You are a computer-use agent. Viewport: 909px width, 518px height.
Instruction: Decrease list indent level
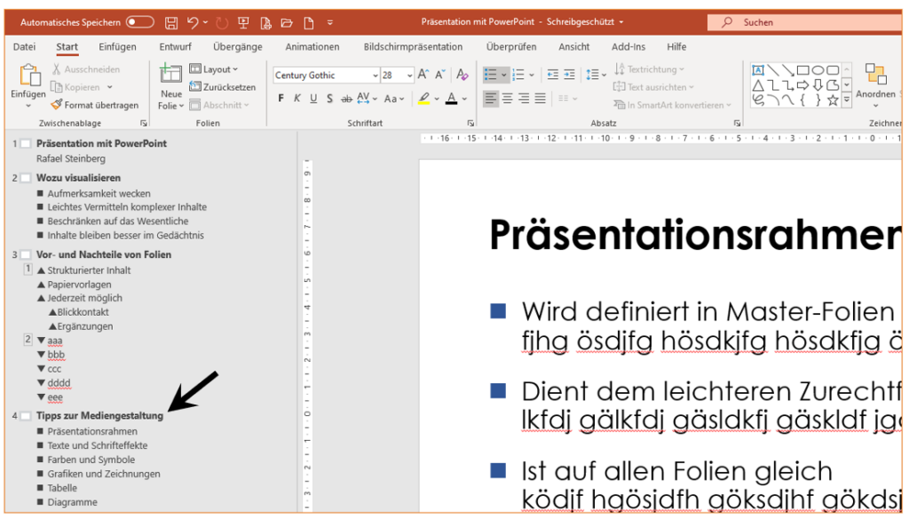[x=552, y=75]
